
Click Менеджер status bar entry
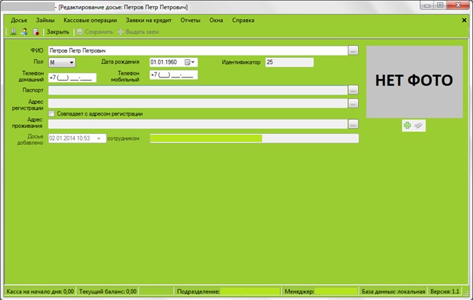point(321,291)
